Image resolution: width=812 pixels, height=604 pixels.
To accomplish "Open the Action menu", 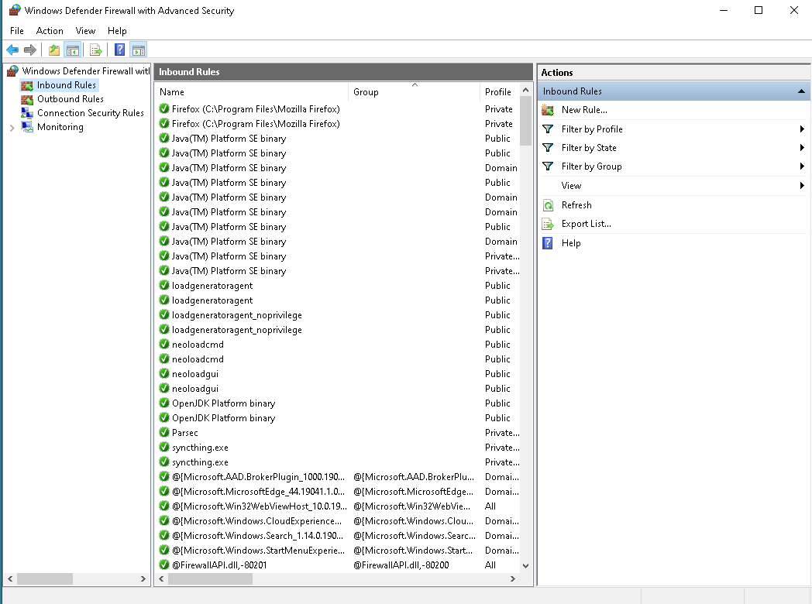I will click(x=50, y=31).
